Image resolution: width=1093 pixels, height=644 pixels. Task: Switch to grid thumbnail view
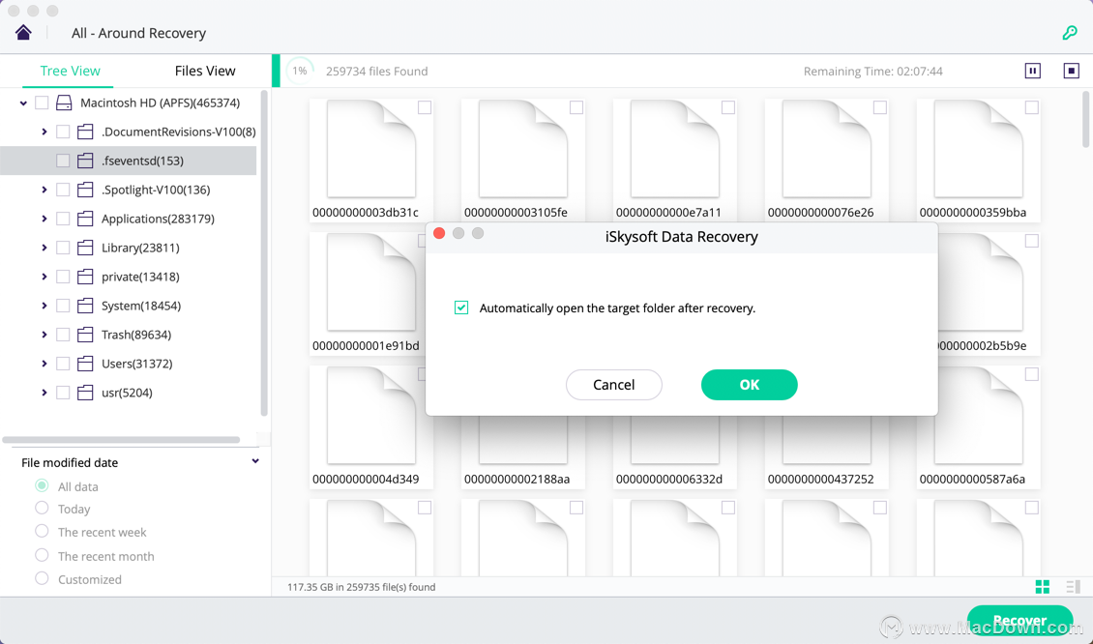(1043, 587)
